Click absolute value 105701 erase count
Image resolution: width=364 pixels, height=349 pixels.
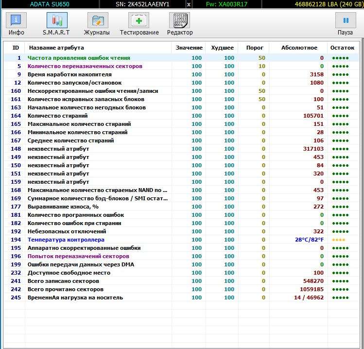point(313,116)
